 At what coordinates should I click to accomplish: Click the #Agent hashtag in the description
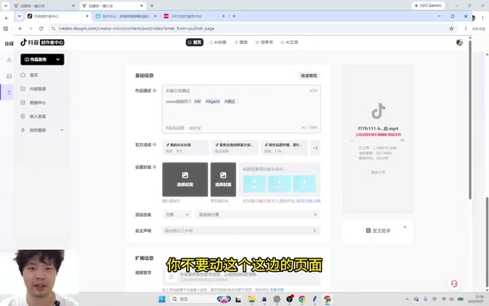(x=212, y=101)
